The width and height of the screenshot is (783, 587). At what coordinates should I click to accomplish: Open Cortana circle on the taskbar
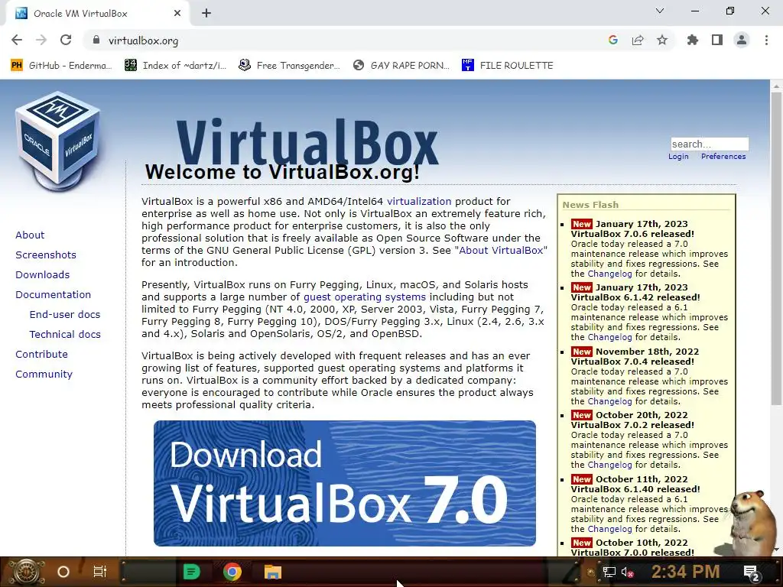(x=63, y=572)
